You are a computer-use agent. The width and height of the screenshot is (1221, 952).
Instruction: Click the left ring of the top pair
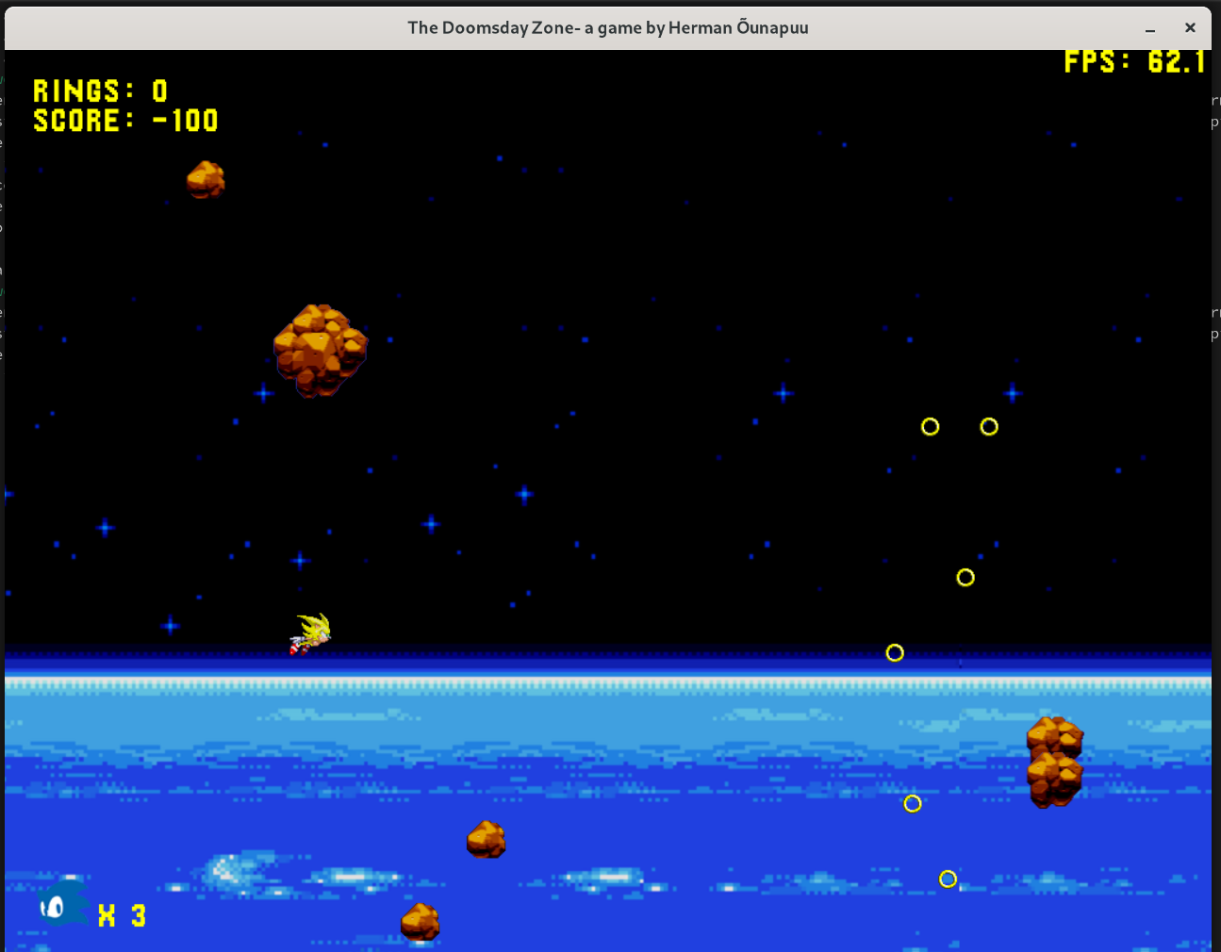930,427
